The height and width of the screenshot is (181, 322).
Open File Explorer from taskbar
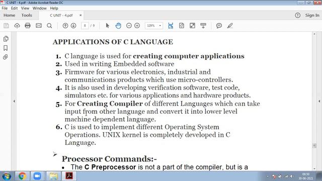[53, 176]
